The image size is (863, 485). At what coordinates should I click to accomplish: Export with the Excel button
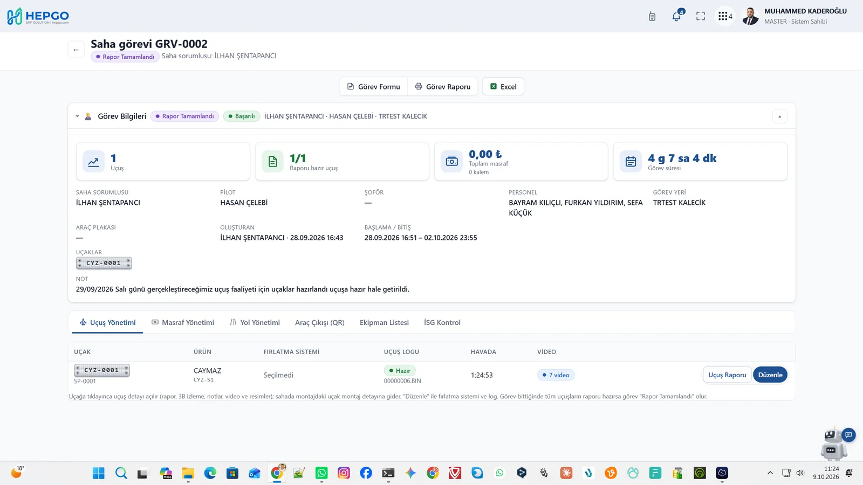pyautogui.click(x=503, y=87)
